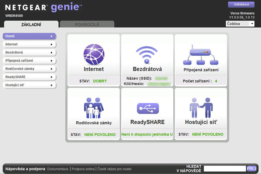261x174 pixels.
Task: Click the Internet tile title text
Action: click(94, 69)
